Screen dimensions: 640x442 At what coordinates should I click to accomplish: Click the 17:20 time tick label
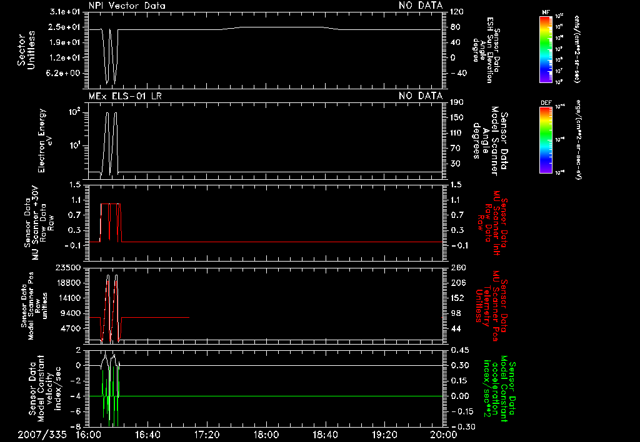pos(207,435)
